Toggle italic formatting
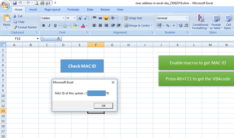This screenshot has height=138, width=234. coord(49,25)
